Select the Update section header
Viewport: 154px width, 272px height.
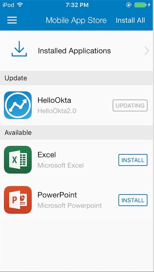point(77,78)
